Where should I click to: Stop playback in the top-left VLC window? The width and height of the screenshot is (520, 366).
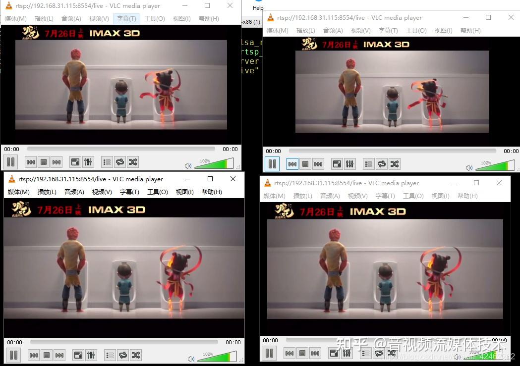pyautogui.click(x=44, y=162)
